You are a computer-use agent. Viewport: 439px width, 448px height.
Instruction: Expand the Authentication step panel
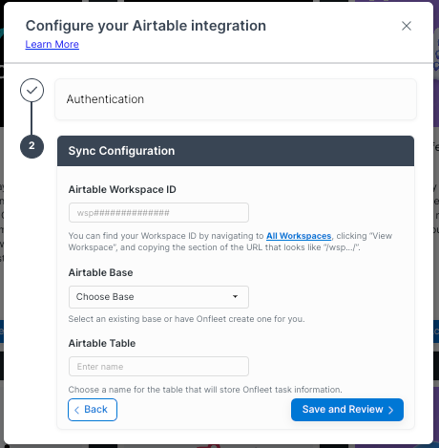[236, 99]
